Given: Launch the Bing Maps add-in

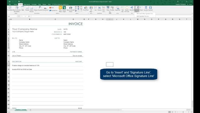Looking at the screenshot, I should [60, 9].
